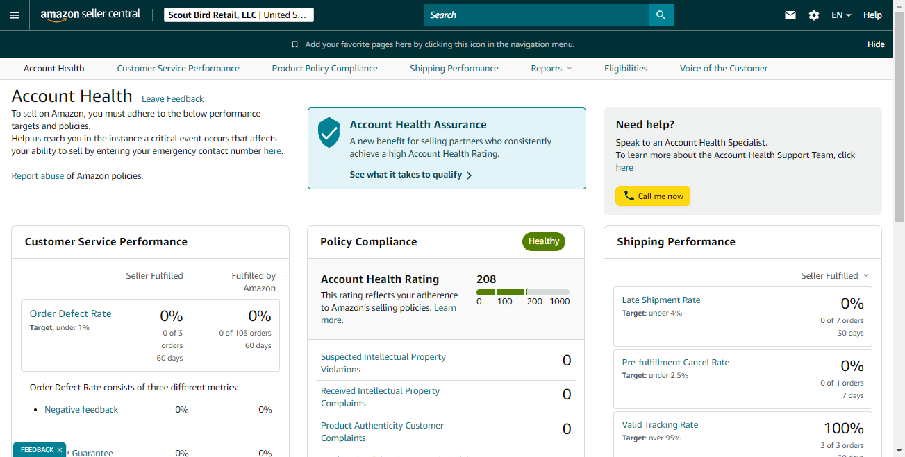The height and width of the screenshot is (457, 905).
Task: Open the Seller Fulfilled shipping dropdown
Action: coord(834,275)
